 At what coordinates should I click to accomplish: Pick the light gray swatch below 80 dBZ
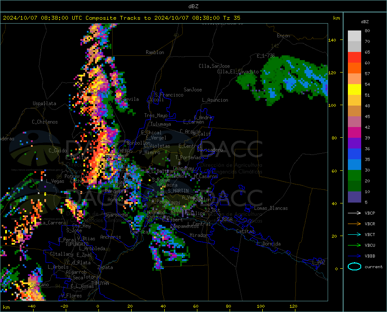point(354,36)
